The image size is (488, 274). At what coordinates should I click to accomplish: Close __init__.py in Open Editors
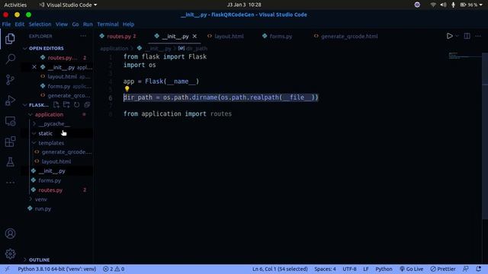pyautogui.click(x=34, y=67)
